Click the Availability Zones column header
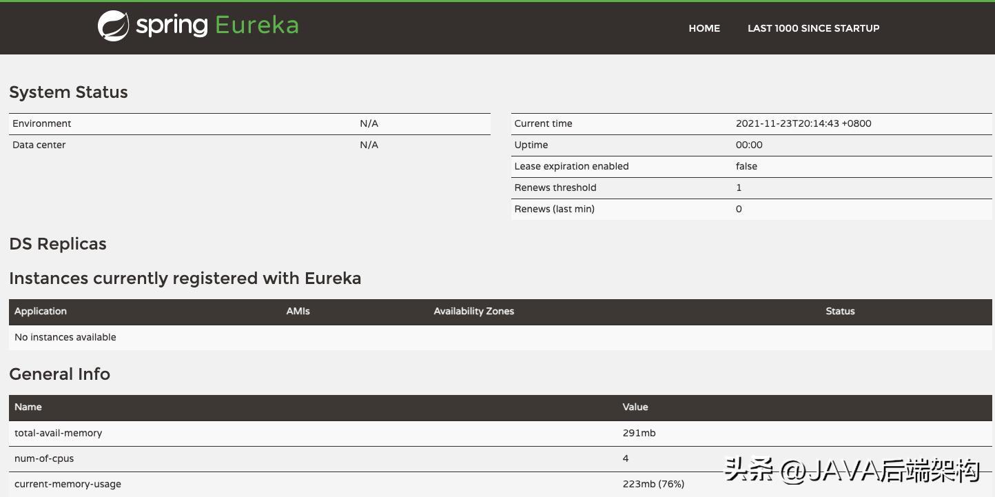Screen dimensions: 995x497 474,311
